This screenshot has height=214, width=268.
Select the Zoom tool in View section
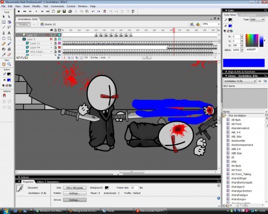(9, 64)
